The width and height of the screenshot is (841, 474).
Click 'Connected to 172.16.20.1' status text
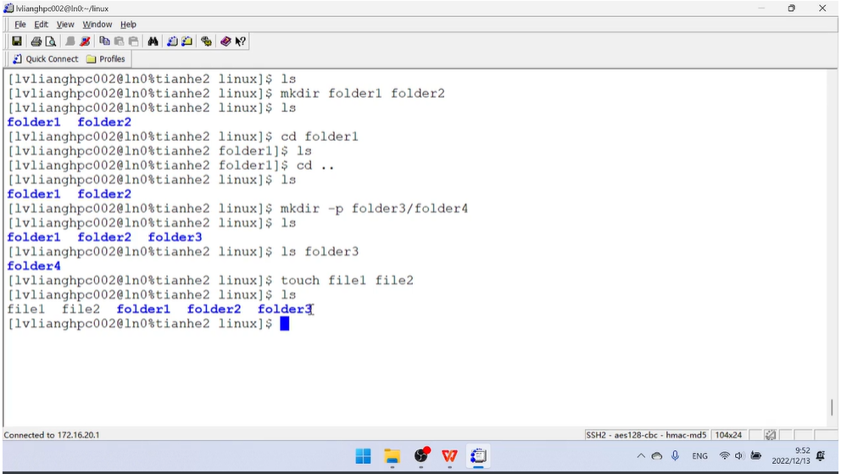click(x=52, y=435)
